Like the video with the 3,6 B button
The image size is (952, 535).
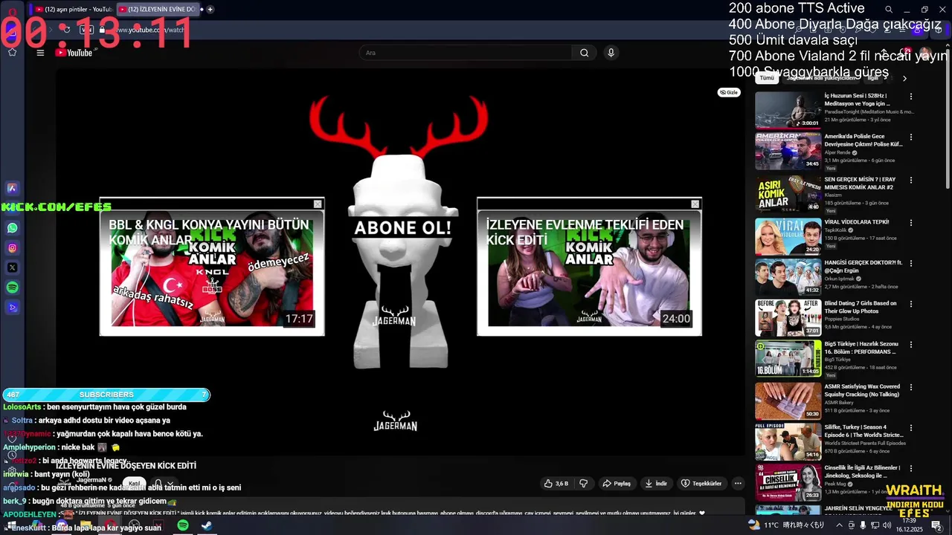coord(556,483)
